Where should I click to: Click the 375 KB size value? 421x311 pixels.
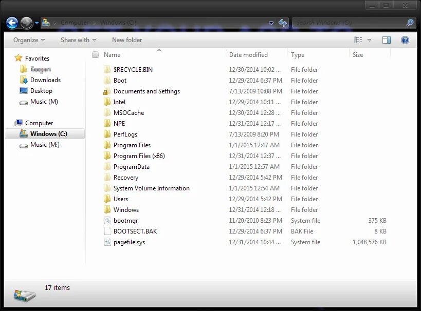pyautogui.click(x=377, y=220)
